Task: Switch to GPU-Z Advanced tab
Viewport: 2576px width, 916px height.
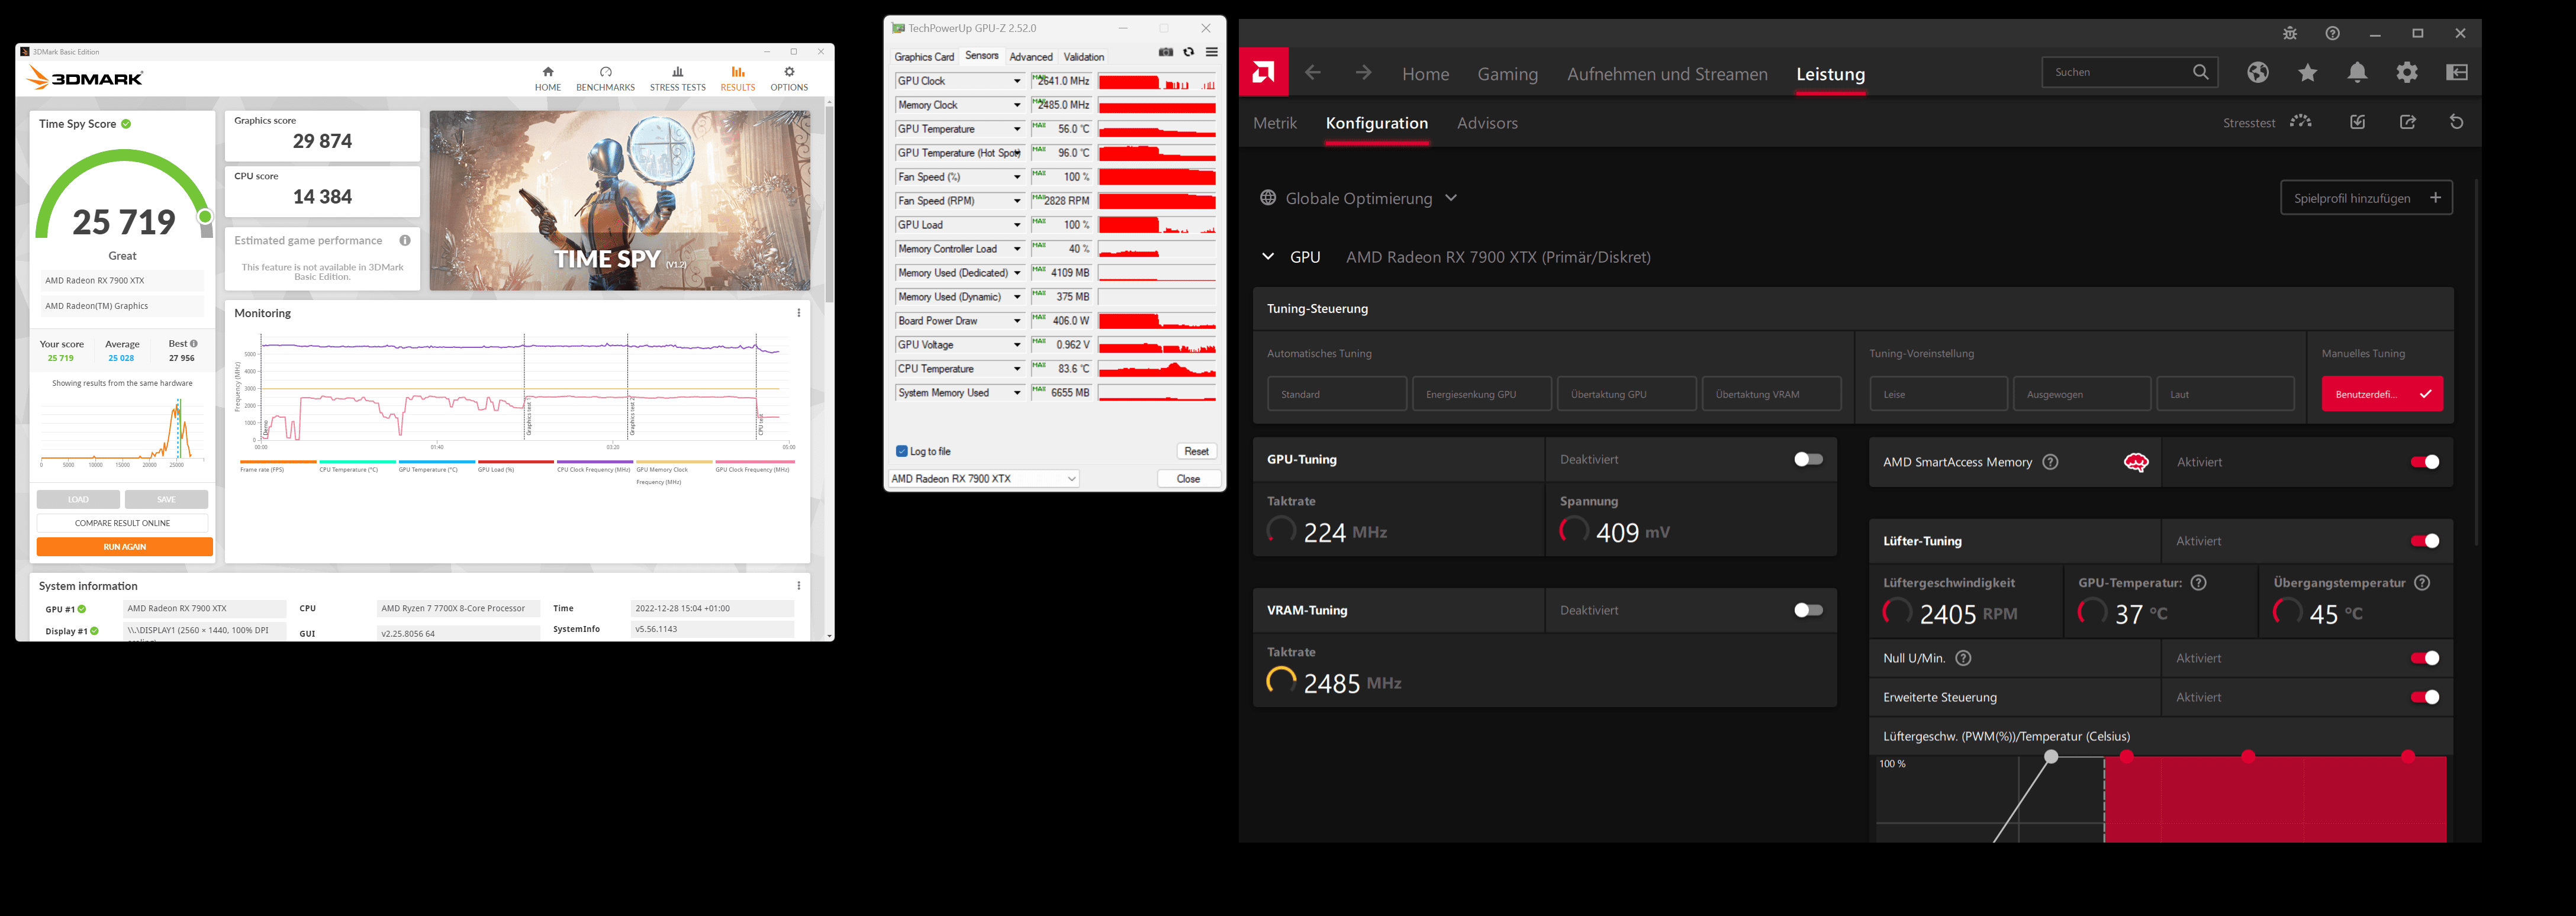Action: [1030, 57]
